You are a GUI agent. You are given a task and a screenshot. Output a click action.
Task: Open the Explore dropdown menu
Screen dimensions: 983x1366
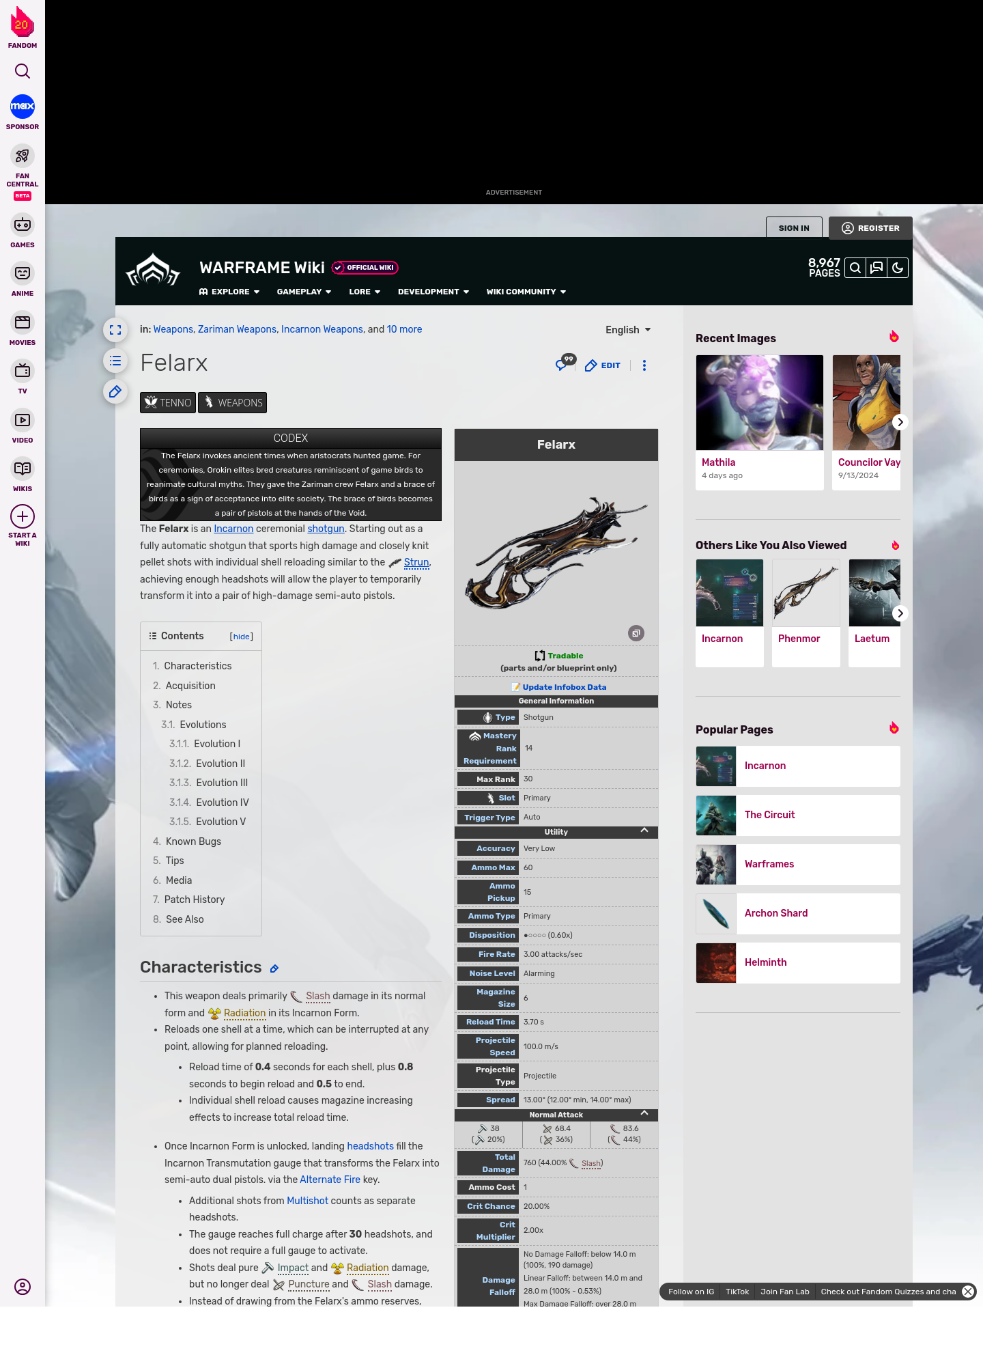(x=229, y=292)
